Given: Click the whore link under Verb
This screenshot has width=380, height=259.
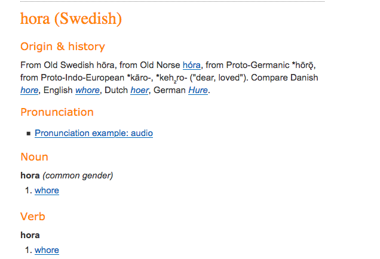Looking at the screenshot, I should (x=47, y=250).
